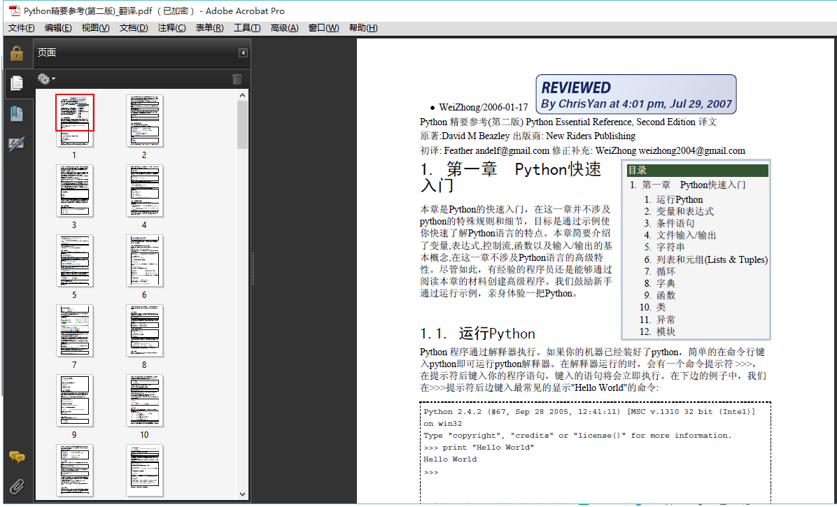Click text WeiZhong/2006-01-17

coord(483,108)
